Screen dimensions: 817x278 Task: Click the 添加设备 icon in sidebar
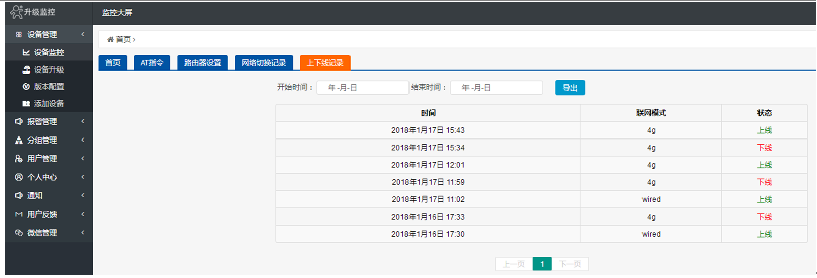pos(26,104)
